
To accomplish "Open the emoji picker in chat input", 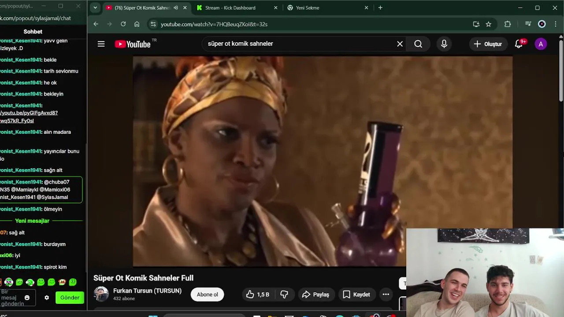I will (x=27, y=298).
